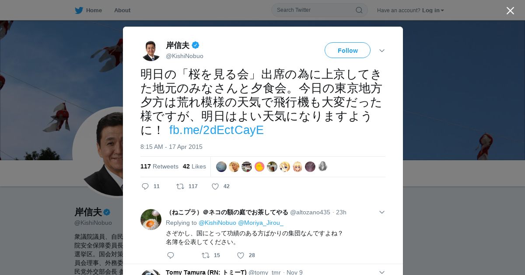The width and height of the screenshot is (525, 275).
Task: Follow 岸信夫 with the Follow button
Action: pyautogui.click(x=347, y=51)
